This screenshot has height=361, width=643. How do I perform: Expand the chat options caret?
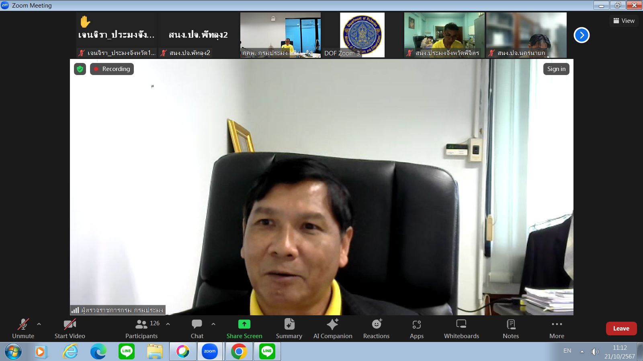point(213,324)
